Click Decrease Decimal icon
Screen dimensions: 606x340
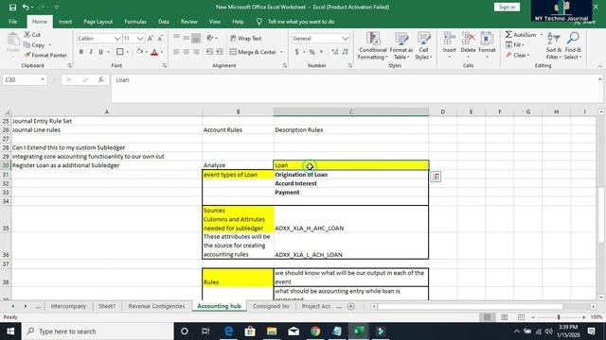point(345,52)
